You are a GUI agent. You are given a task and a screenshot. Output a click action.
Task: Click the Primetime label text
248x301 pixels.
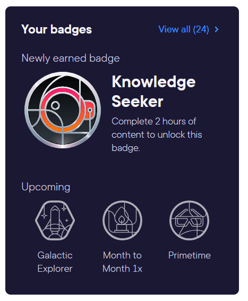[x=190, y=255]
